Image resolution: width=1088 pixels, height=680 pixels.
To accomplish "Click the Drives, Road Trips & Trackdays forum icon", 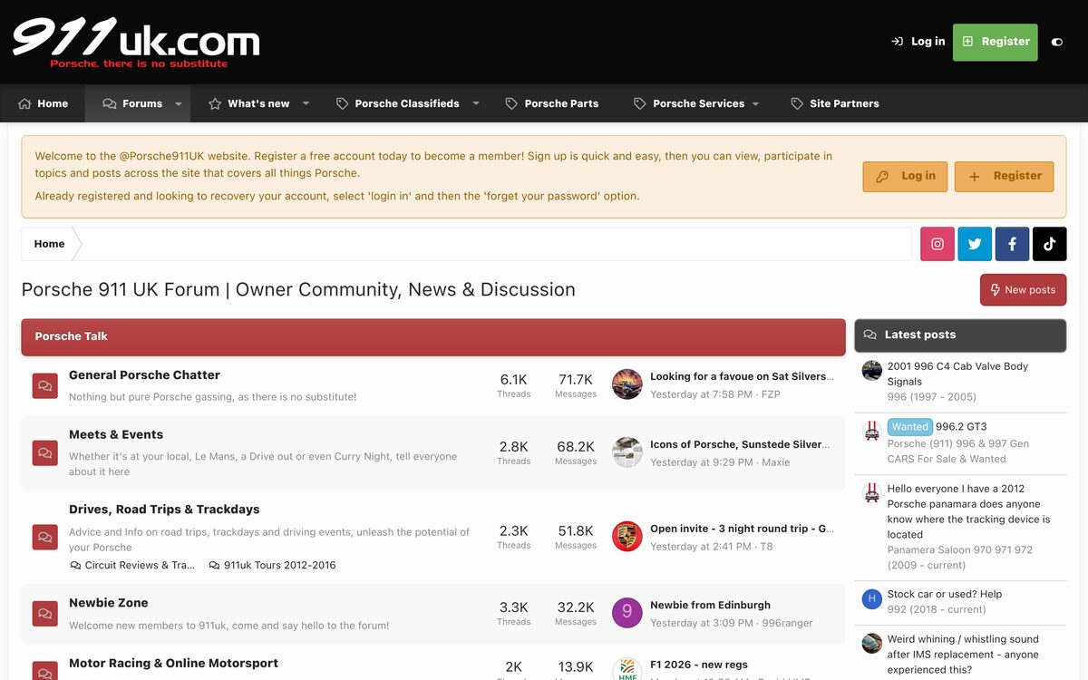I will pyautogui.click(x=45, y=537).
